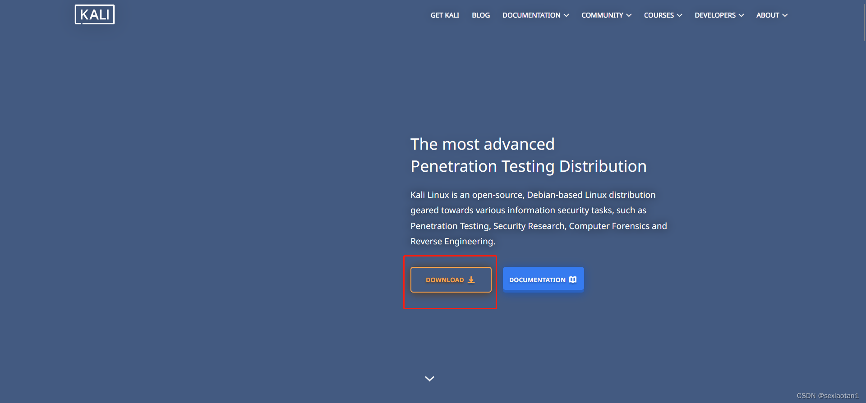Image resolution: width=866 pixels, height=403 pixels.
Task: Click the download arrow icon
Action: tap(471, 279)
